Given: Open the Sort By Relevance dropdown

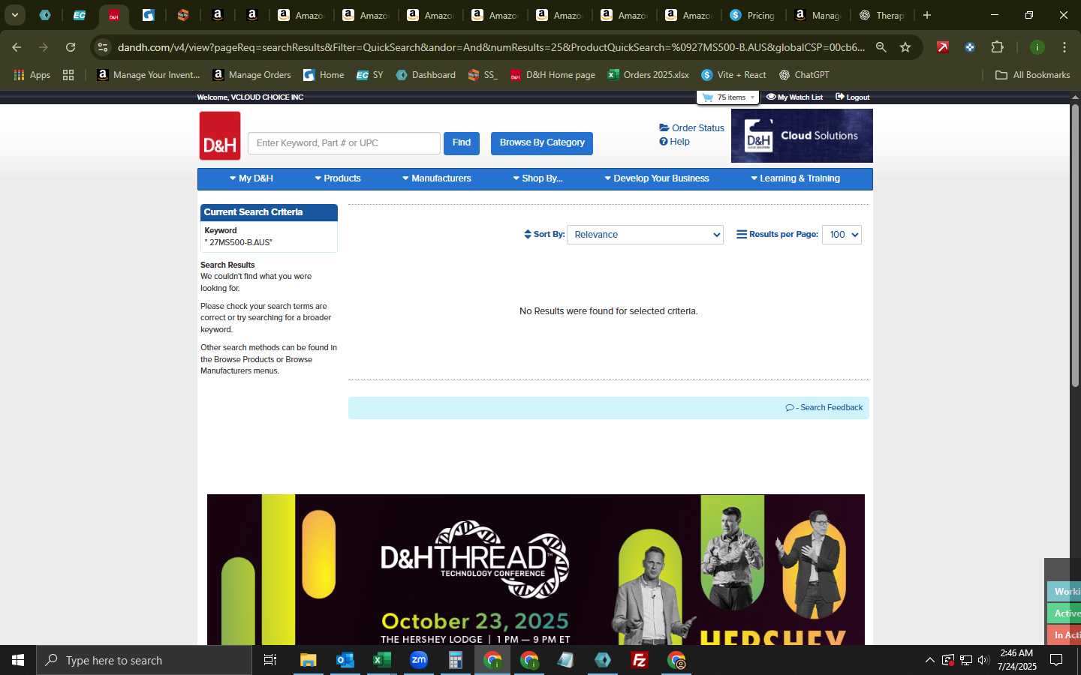Looking at the screenshot, I should tap(645, 235).
